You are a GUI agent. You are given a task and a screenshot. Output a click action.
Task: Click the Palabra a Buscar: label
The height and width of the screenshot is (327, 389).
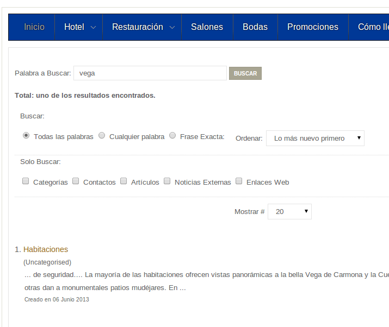(42, 73)
